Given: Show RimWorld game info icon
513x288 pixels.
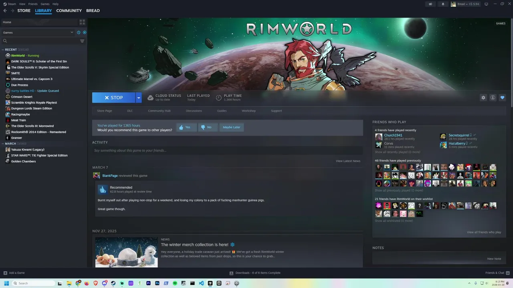Looking at the screenshot, I should click(493, 98).
